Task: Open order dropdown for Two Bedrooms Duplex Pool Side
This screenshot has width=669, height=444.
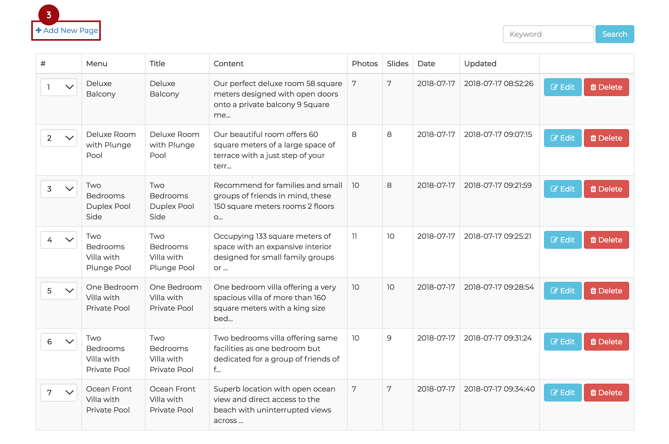Action: pyautogui.click(x=59, y=189)
